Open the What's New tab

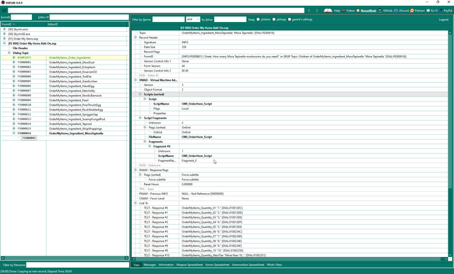pyautogui.click(x=275, y=265)
